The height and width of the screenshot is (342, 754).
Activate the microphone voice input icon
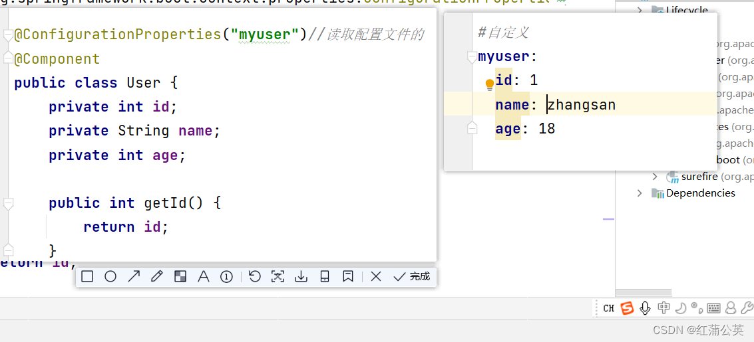click(646, 308)
